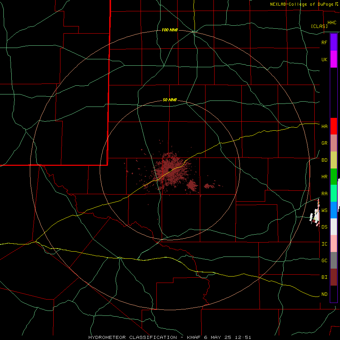
Task: Click the radar site dot at map center
Action: [x=170, y=170]
